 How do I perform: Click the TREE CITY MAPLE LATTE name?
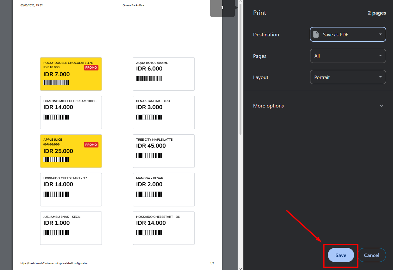[x=154, y=140]
